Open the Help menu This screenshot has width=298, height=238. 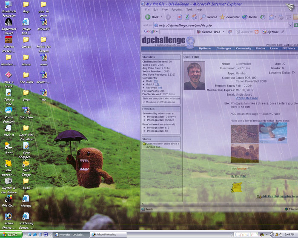[x=199, y=9]
